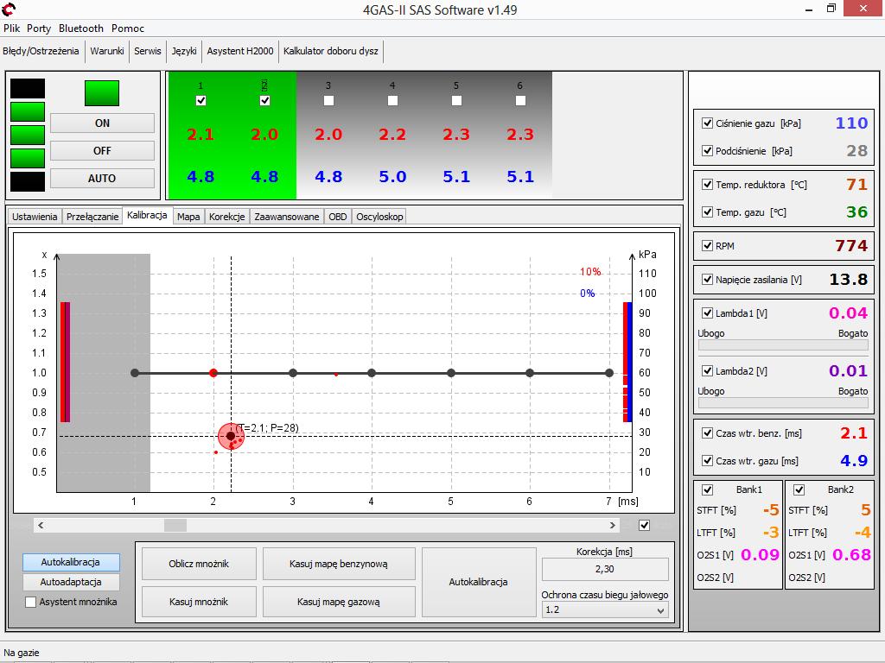This screenshot has height=663, width=885.
Task: Open Kalkulator doboru dysz
Action: pos(331,51)
